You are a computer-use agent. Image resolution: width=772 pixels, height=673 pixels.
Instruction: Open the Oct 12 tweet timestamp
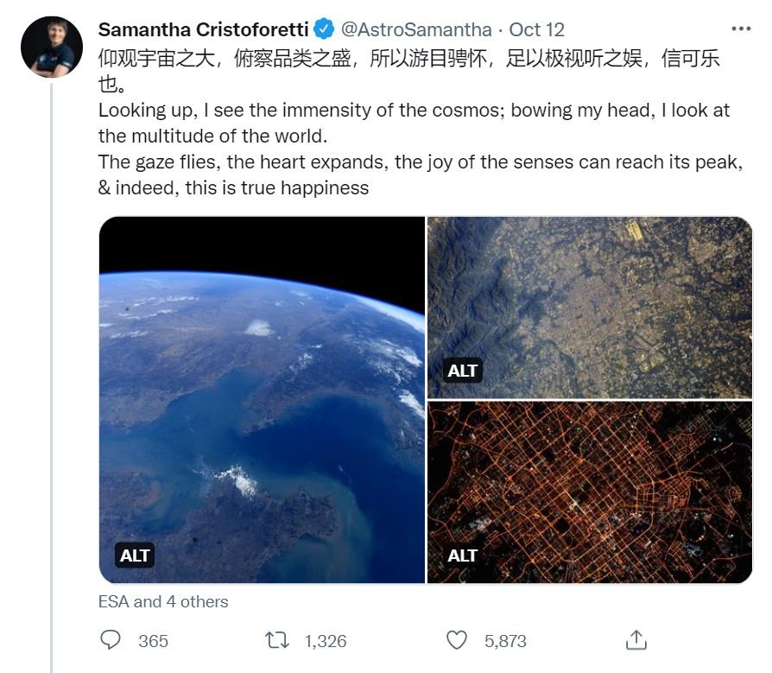[536, 29]
